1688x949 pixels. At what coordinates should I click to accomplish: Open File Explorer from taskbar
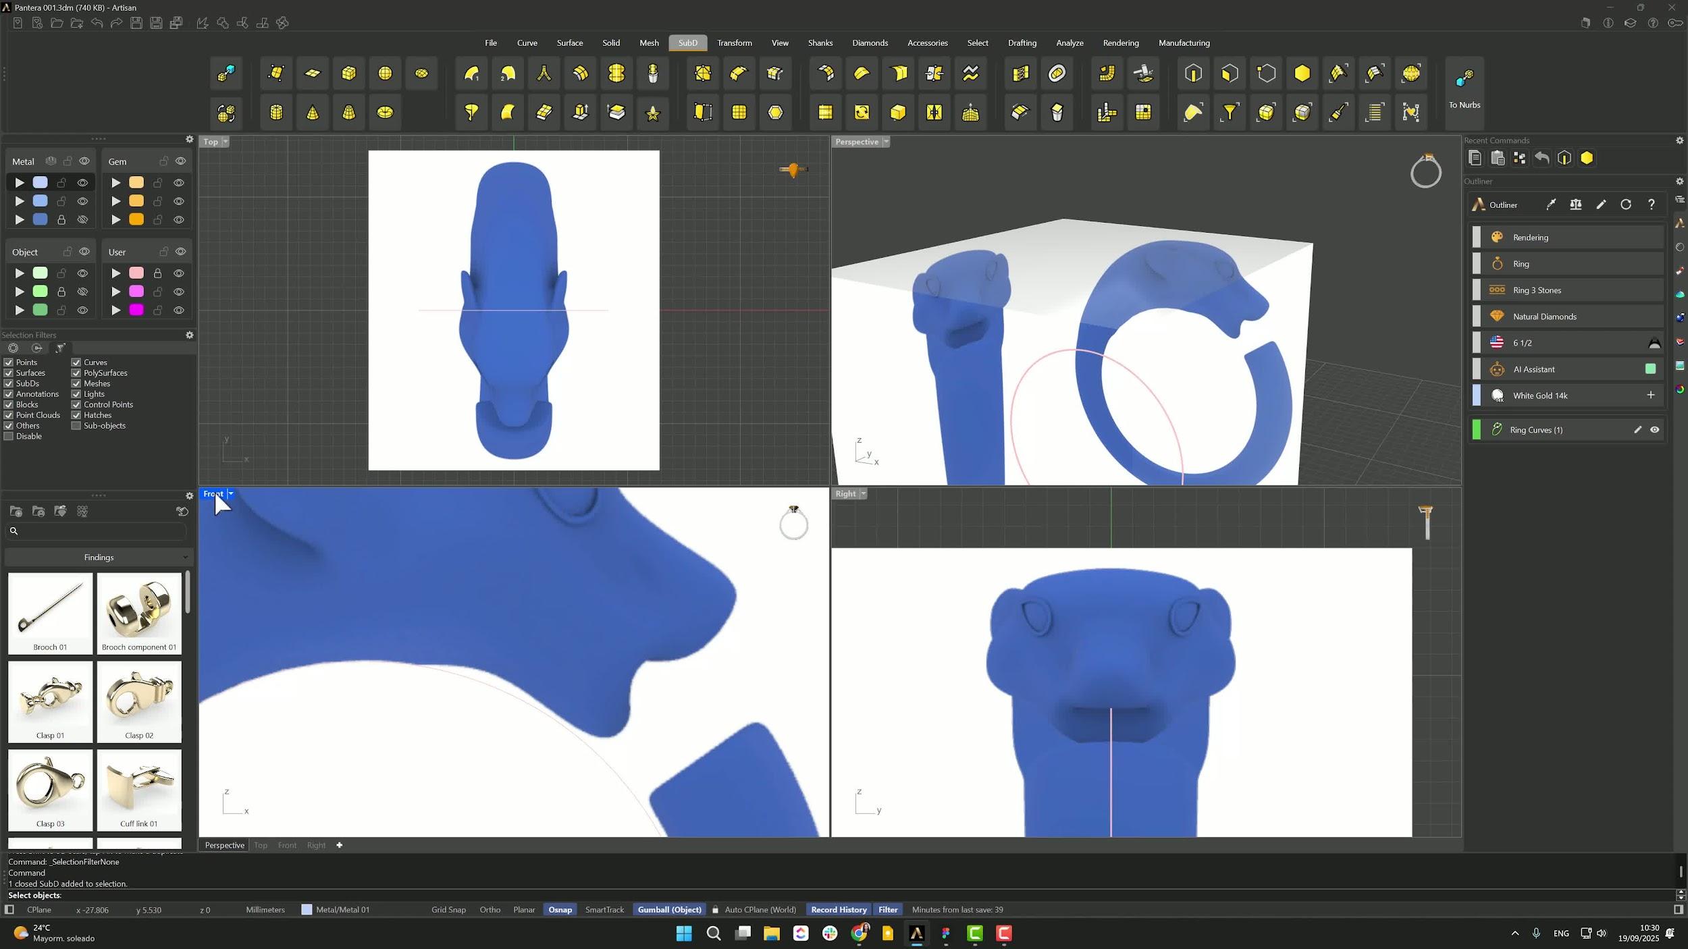click(x=771, y=933)
